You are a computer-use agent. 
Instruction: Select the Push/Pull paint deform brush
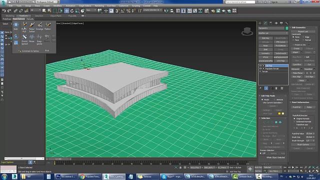click(24, 26)
